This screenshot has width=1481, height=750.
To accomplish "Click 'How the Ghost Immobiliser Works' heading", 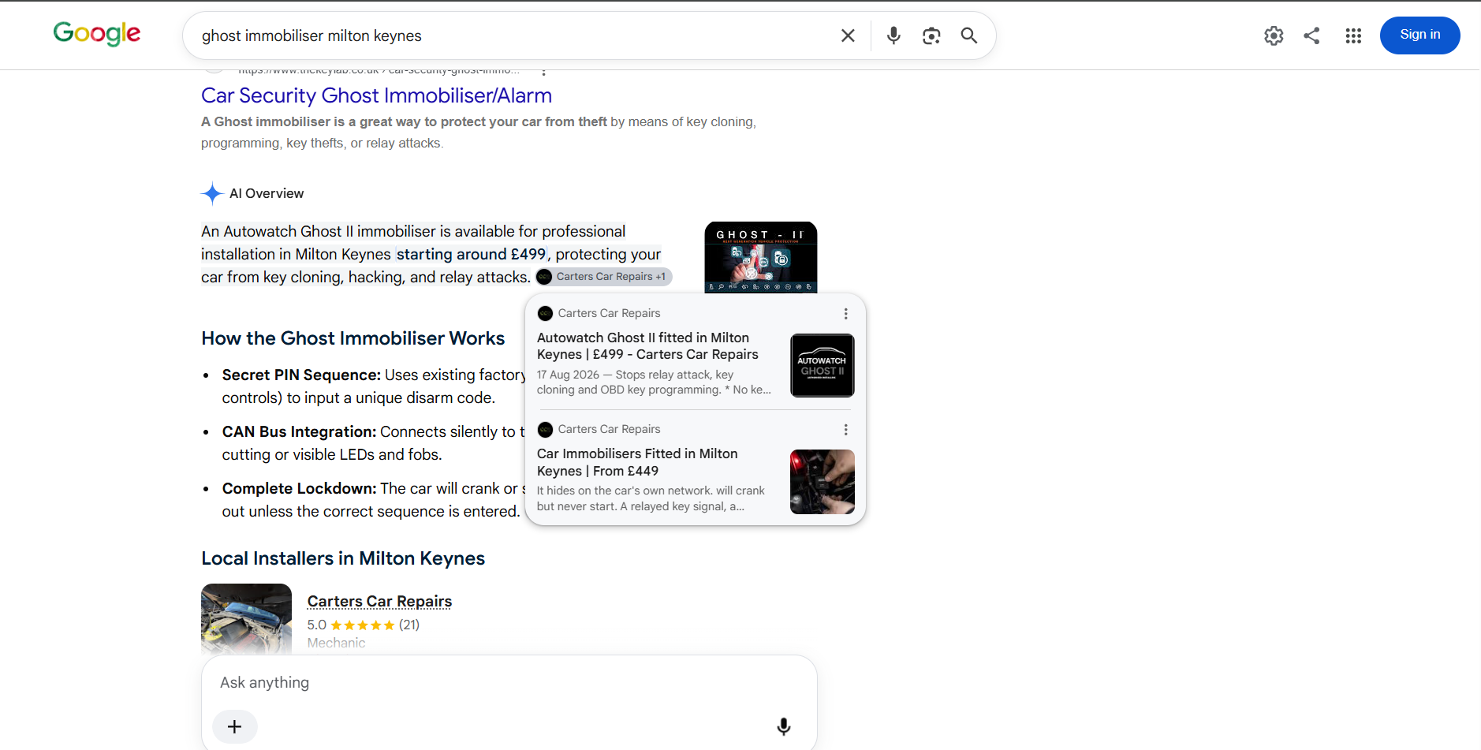I will 353,338.
